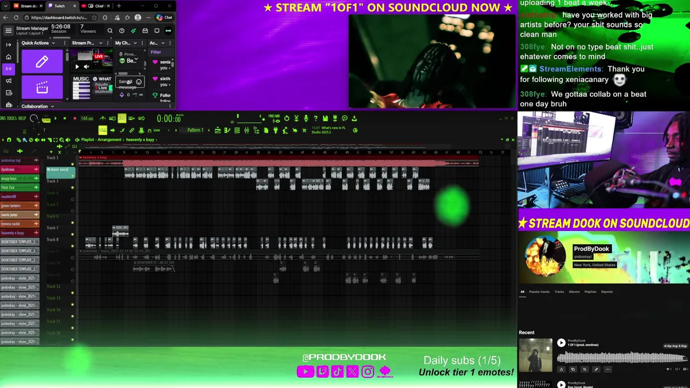This screenshot has width=690, height=388.
Task: Mute the main vocal track
Action: 73,176
